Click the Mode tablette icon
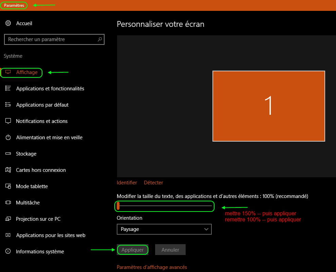336x272 pixels. pos(8,186)
